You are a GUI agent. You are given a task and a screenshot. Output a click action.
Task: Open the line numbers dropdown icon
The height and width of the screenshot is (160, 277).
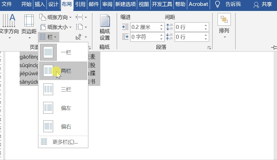click(x=81, y=27)
